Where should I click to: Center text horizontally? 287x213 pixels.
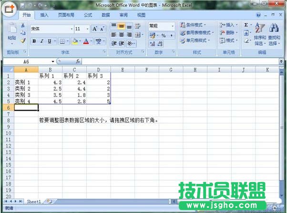click(122, 35)
